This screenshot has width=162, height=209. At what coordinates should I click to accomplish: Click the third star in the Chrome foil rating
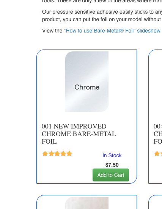[57, 153]
